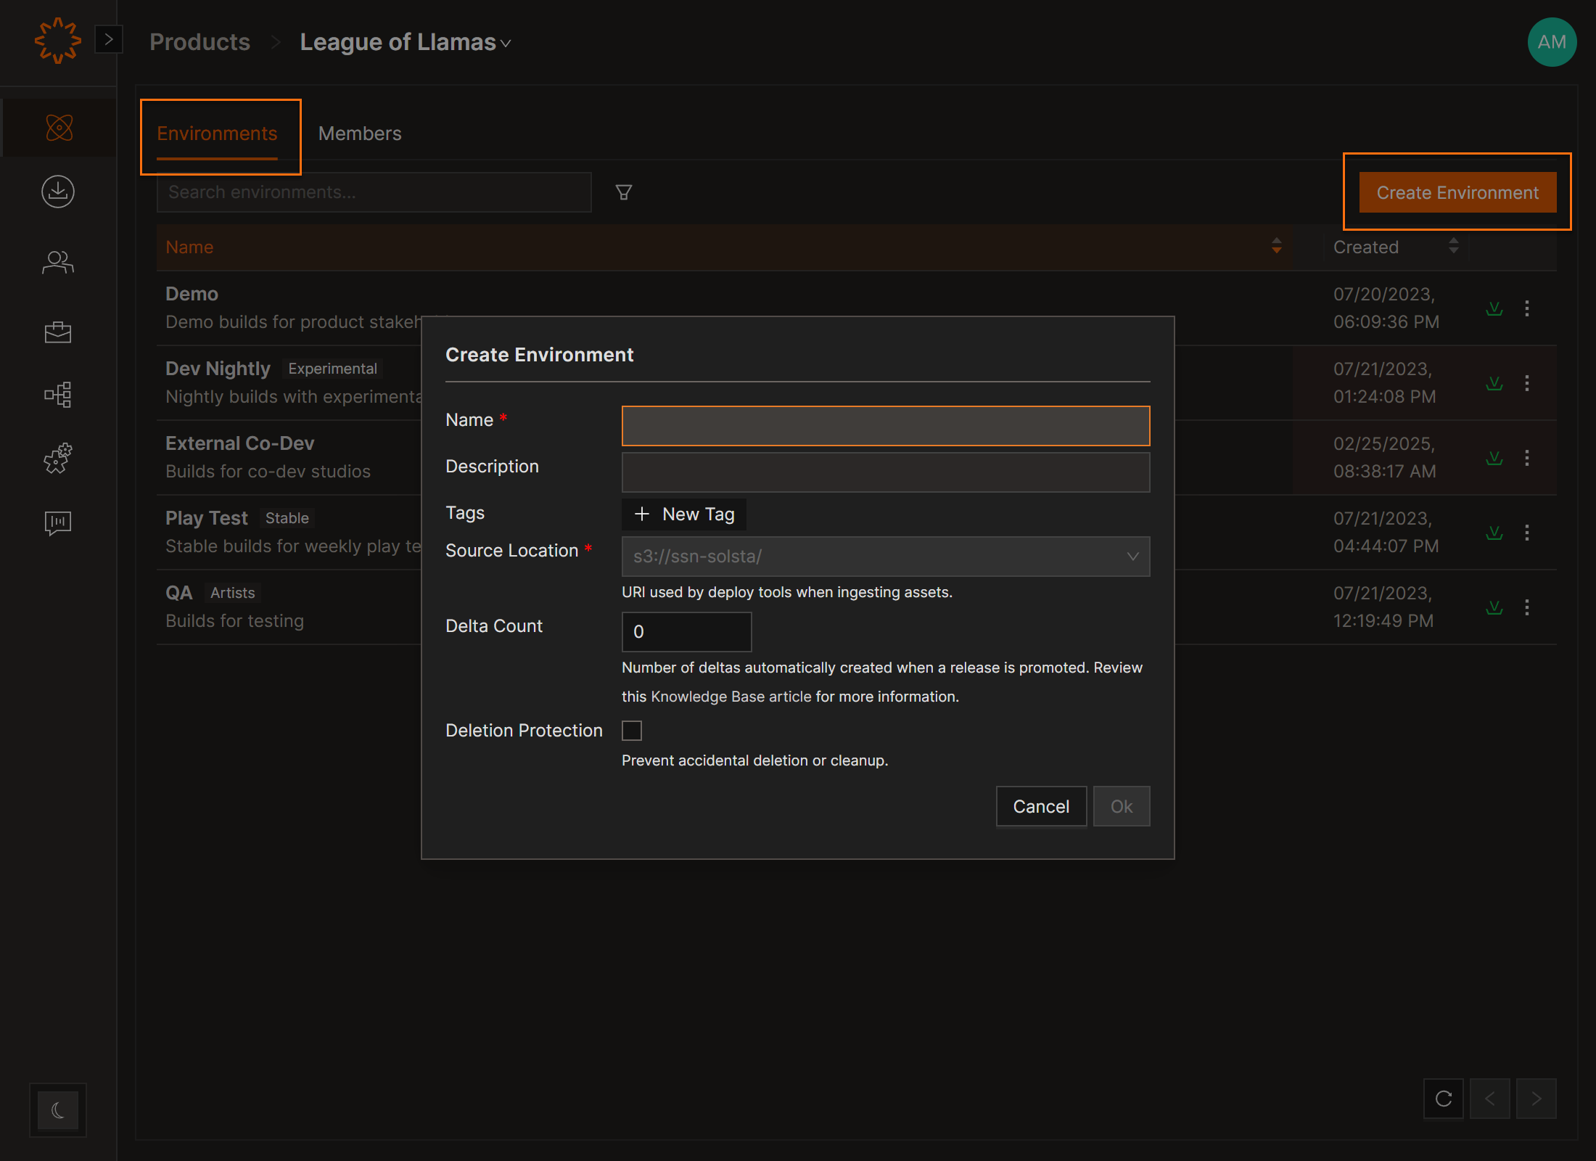Expand the sidebar with arrow toggle
The width and height of the screenshot is (1596, 1161).
[109, 39]
